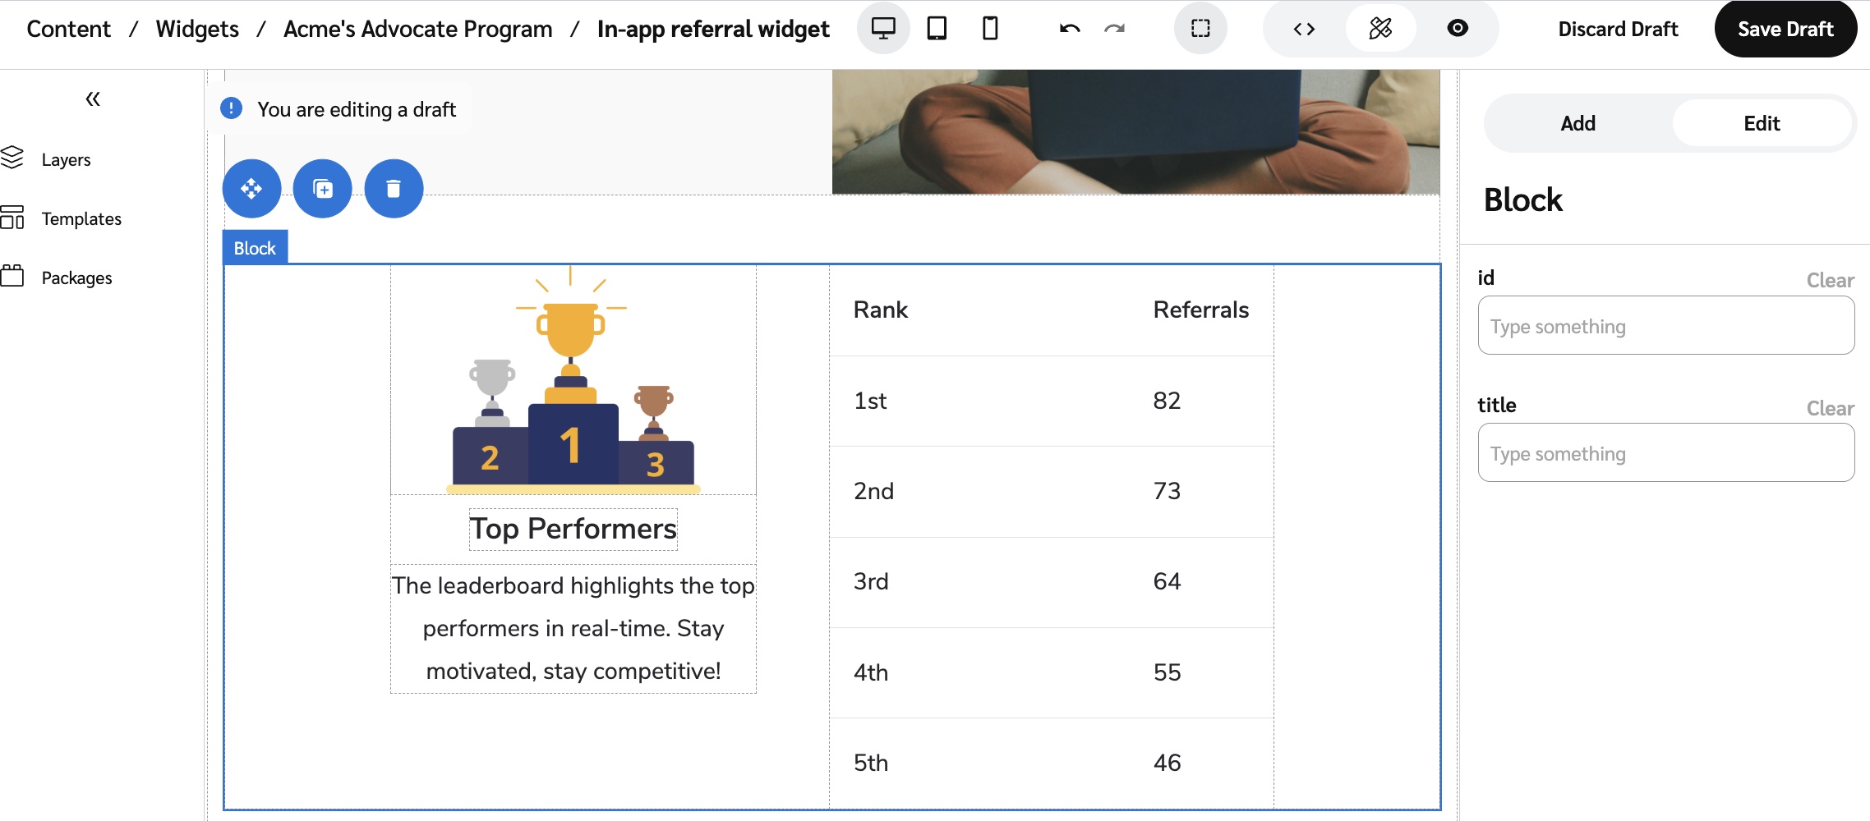Open the Templates panel
This screenshot has width=1870, height=821.
click(x=81, y=218)
